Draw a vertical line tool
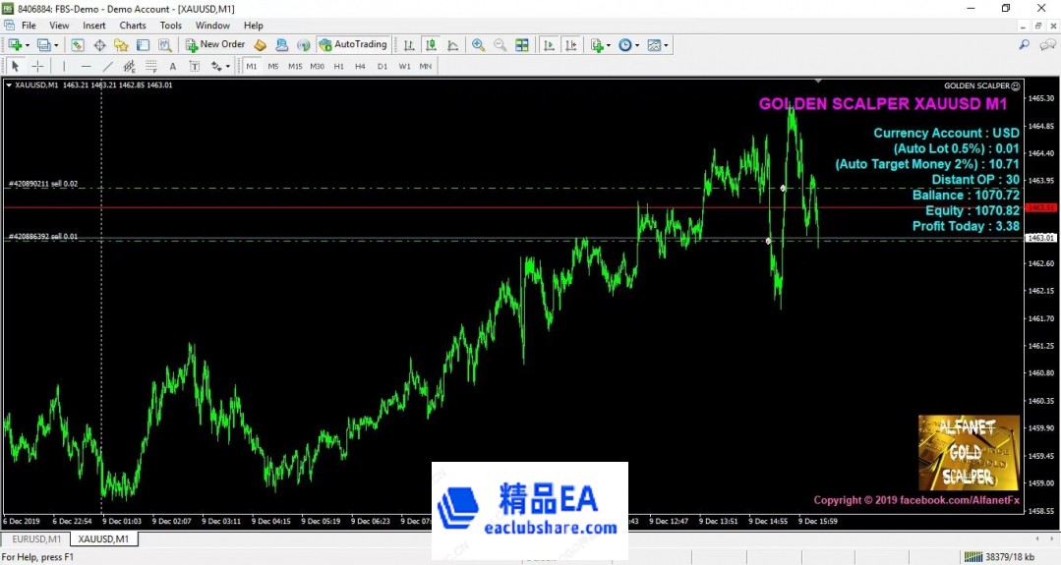Viewport: 1061px width, 565px height. click(x=64, y=66)
